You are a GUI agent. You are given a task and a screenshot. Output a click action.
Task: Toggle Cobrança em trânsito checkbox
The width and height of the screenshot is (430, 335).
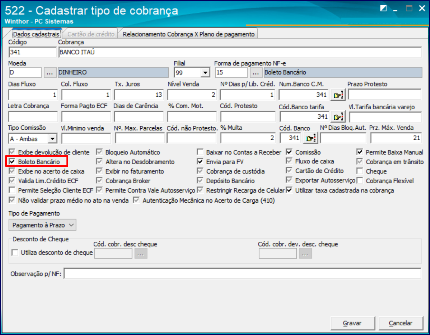point(360,162)
